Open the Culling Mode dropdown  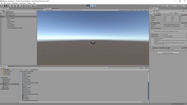click(x=175, y=36)
